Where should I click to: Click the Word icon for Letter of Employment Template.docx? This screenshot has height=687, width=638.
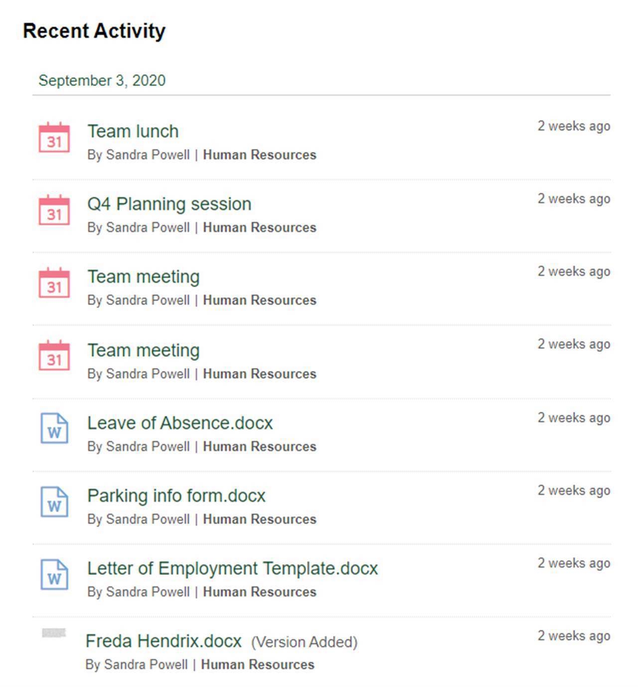pos(54,574)
